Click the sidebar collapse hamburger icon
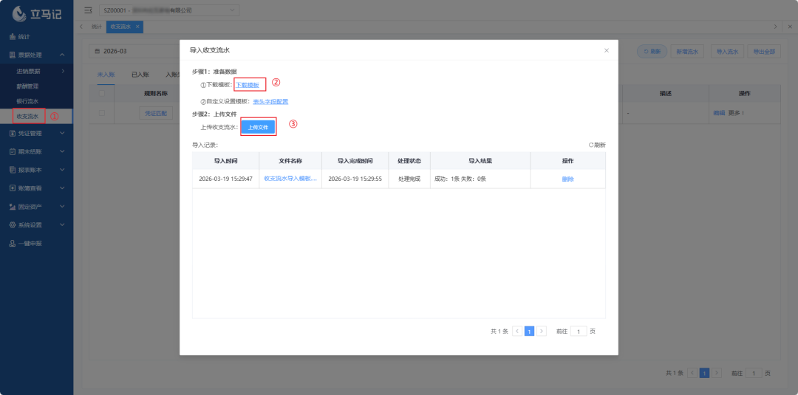Image resolution: width=798 pixels, height=395 pixels. tap(88, 10)
